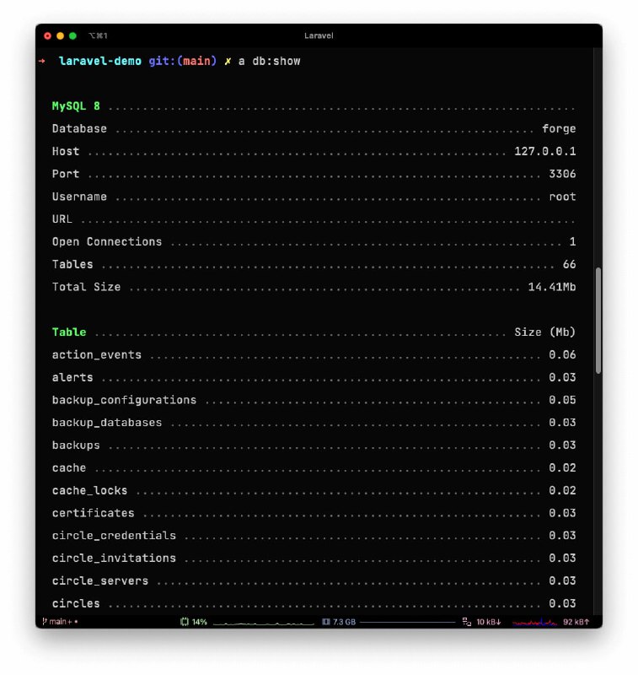
Task: Click the vertical scrollbar thumb
Action: [x=598, y=321]
